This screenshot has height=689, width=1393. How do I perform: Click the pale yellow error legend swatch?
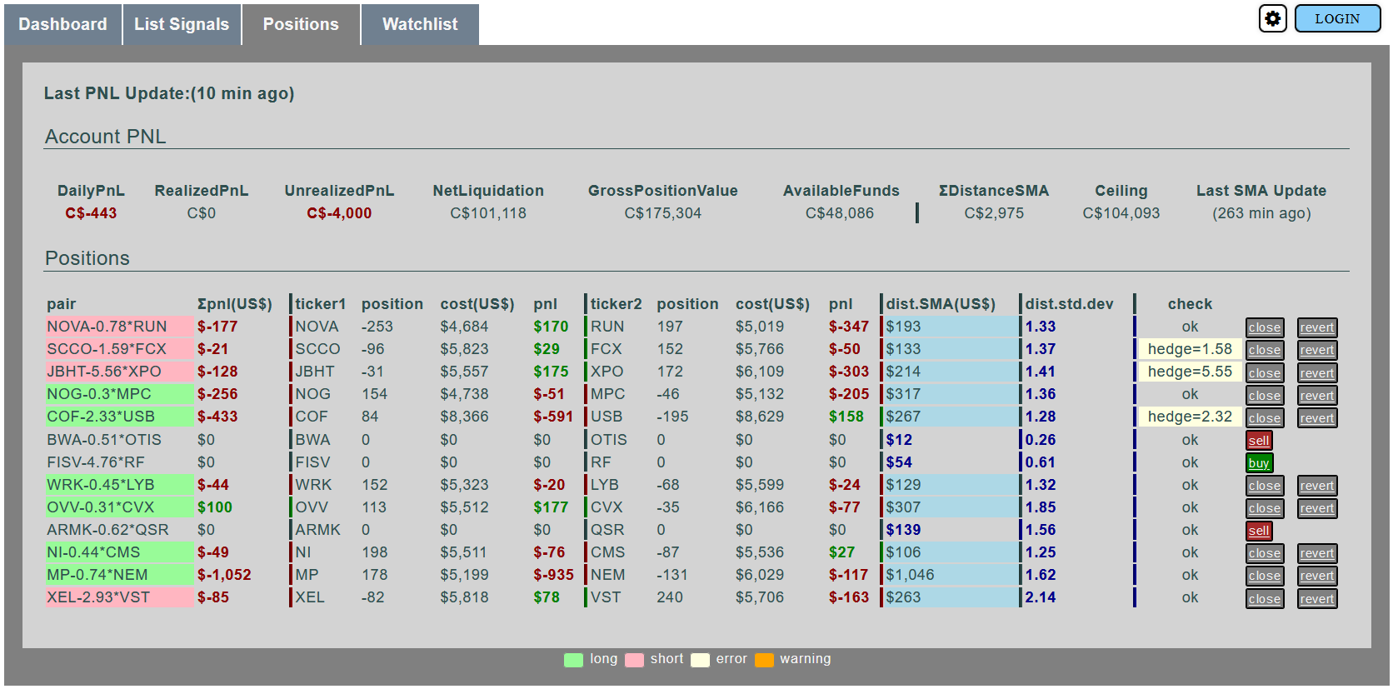[x=700, y=660]
